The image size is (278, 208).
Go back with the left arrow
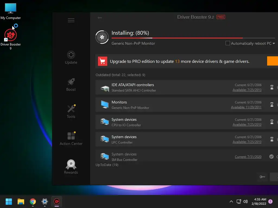click(100, 18)
